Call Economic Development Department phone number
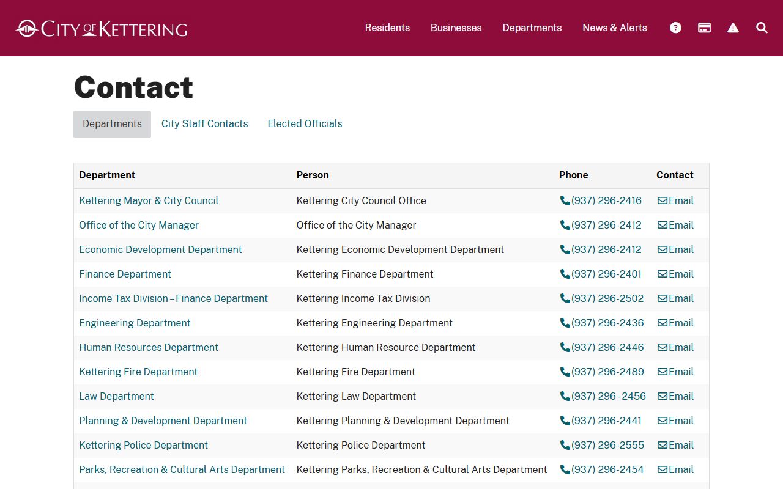 601,249
